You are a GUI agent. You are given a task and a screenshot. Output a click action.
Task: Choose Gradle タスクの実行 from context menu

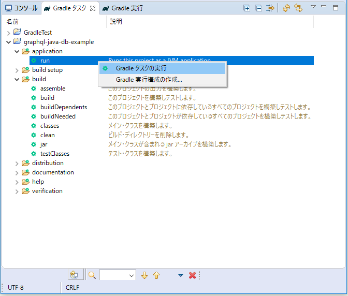tap(162, 68)
